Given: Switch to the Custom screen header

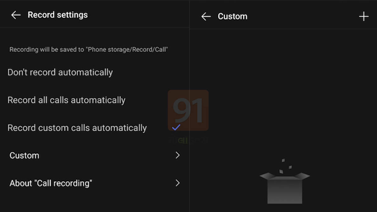Looking at the screenshot, I should [232, 16].
